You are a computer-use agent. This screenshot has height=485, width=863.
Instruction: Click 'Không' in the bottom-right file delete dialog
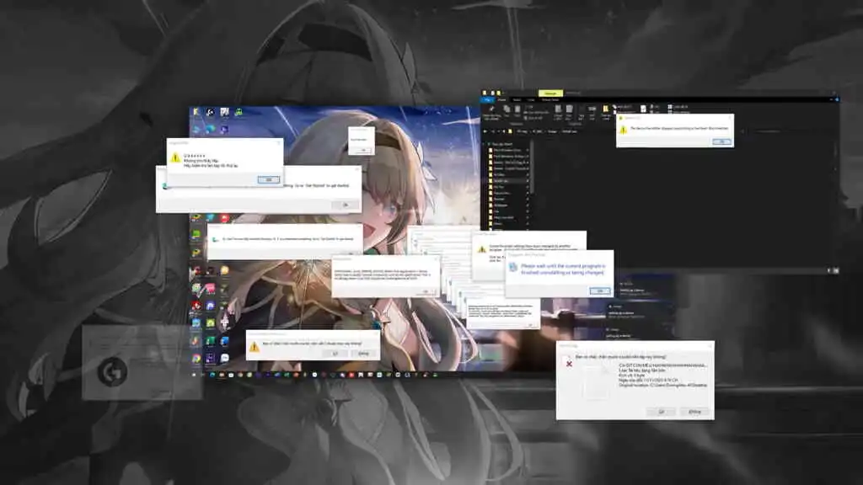pos(694,411)
